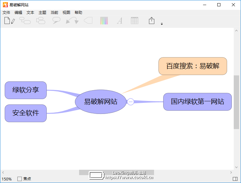Open the table grid tool
This screenshot has height=183, width=241.
coord(134,21)
